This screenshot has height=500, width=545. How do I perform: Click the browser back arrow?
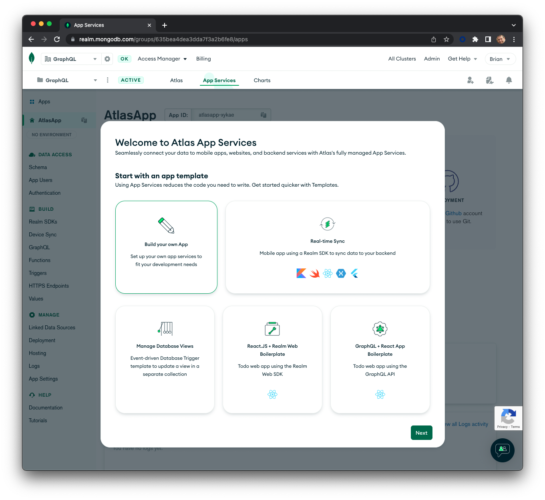[31, 39]
